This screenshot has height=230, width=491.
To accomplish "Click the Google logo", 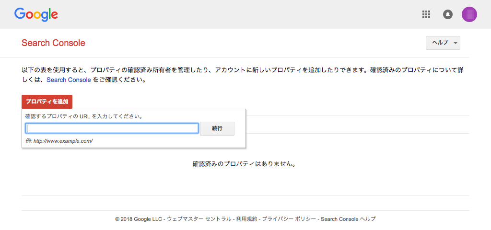I will point(36,14).
